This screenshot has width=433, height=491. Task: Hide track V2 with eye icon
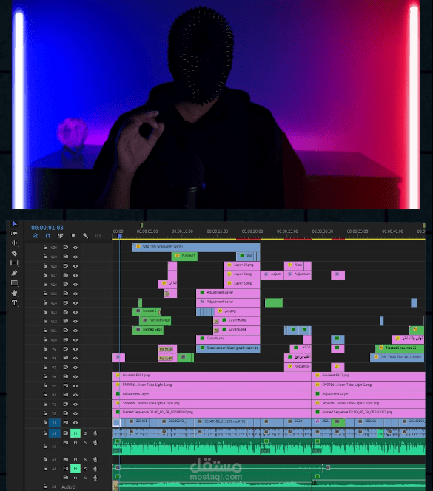(75, 413)
